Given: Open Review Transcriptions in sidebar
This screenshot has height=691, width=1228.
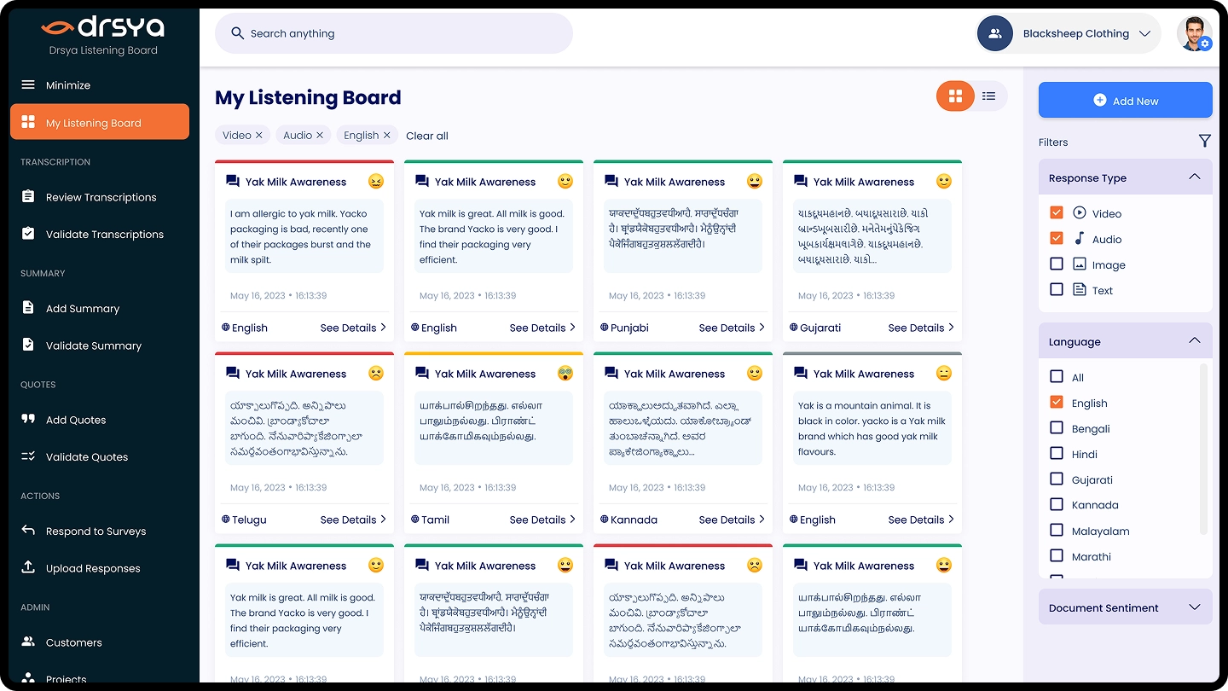Looking at the screenshot, I should [100, 197].
